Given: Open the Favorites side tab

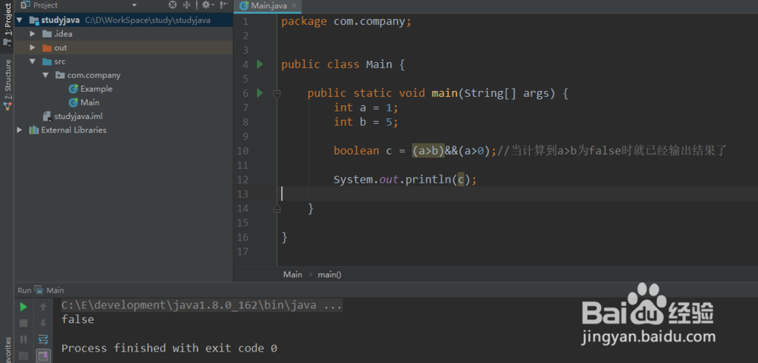Looking at the screenshot, I should pyautogui.click(x=7, y=349).
